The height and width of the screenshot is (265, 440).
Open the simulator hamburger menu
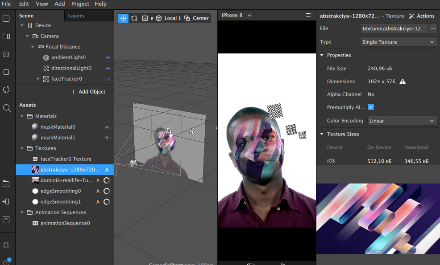(x=308, y=15)
